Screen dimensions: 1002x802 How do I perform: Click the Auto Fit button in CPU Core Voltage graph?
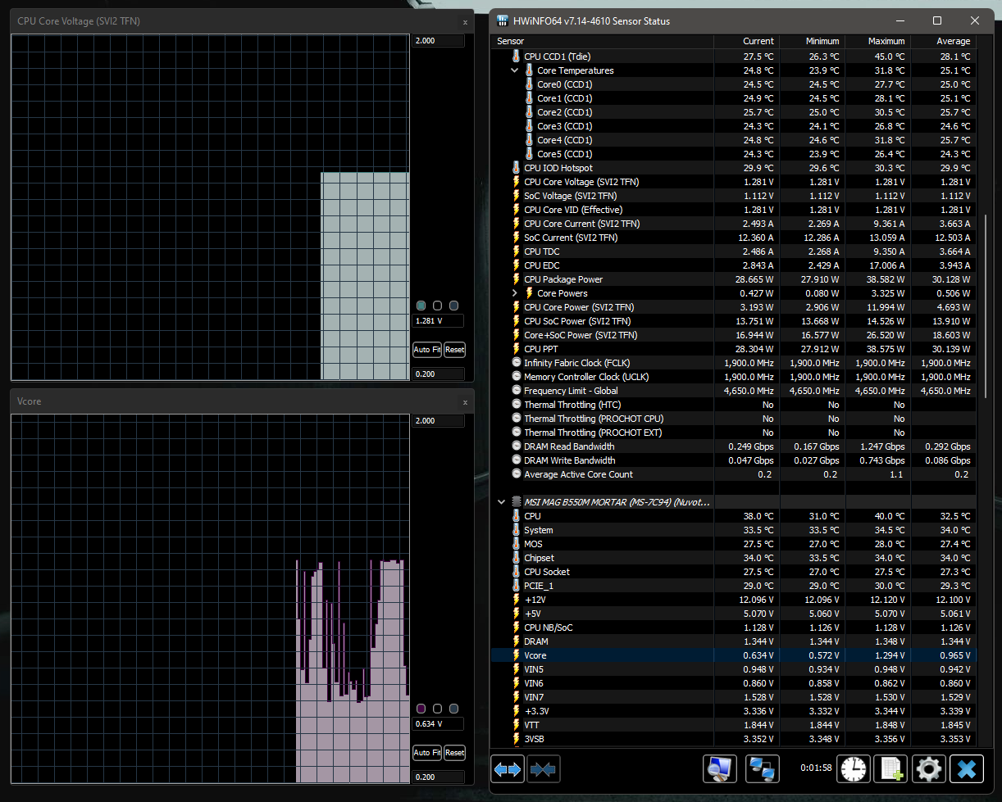(426, 350)
